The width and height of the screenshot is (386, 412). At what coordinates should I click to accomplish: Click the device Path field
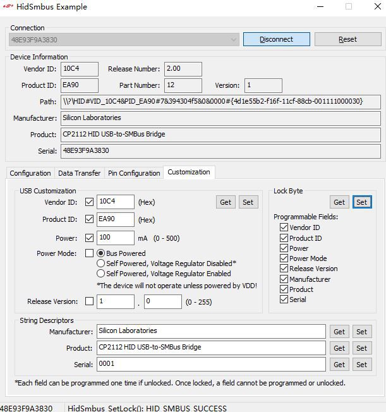tap(220, 102)
